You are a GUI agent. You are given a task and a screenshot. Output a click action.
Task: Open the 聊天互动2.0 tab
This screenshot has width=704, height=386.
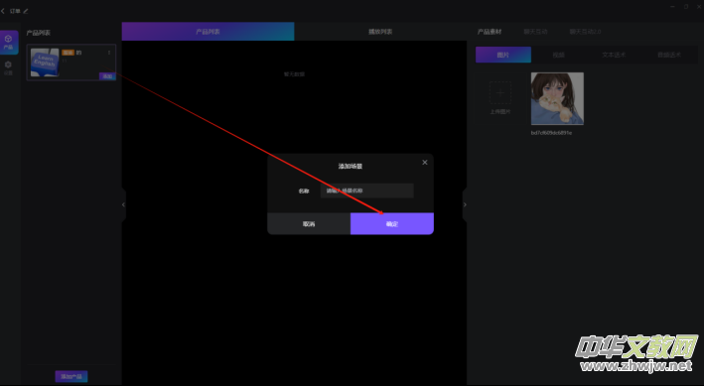pos(585,32)
